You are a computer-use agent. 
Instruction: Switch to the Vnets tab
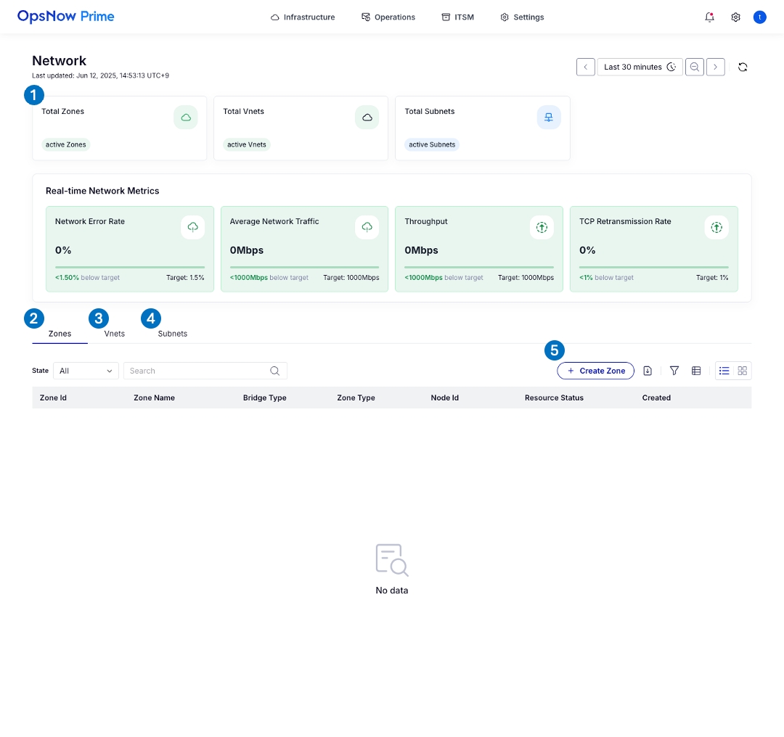(x=114, y=334)
